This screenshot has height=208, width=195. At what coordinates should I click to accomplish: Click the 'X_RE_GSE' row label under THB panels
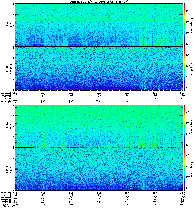(x=6, y=93)
